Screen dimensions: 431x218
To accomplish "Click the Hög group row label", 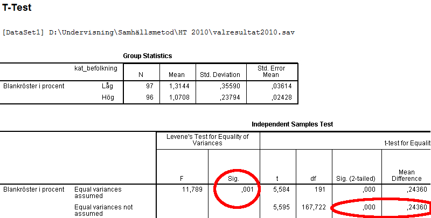I will coord(108,97).
